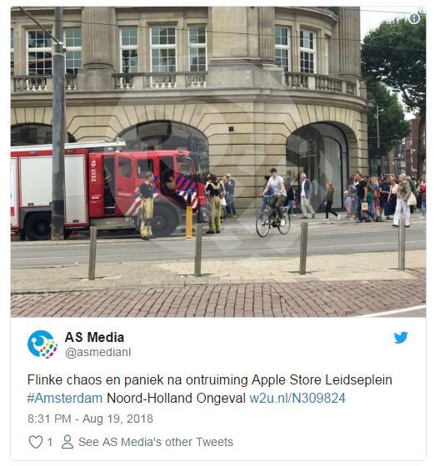
Task: Click the @asmedianl handle
Action: tap(97, 353)
